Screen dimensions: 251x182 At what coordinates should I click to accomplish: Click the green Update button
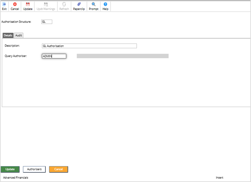pyautogui.click(x=10, y=169)
